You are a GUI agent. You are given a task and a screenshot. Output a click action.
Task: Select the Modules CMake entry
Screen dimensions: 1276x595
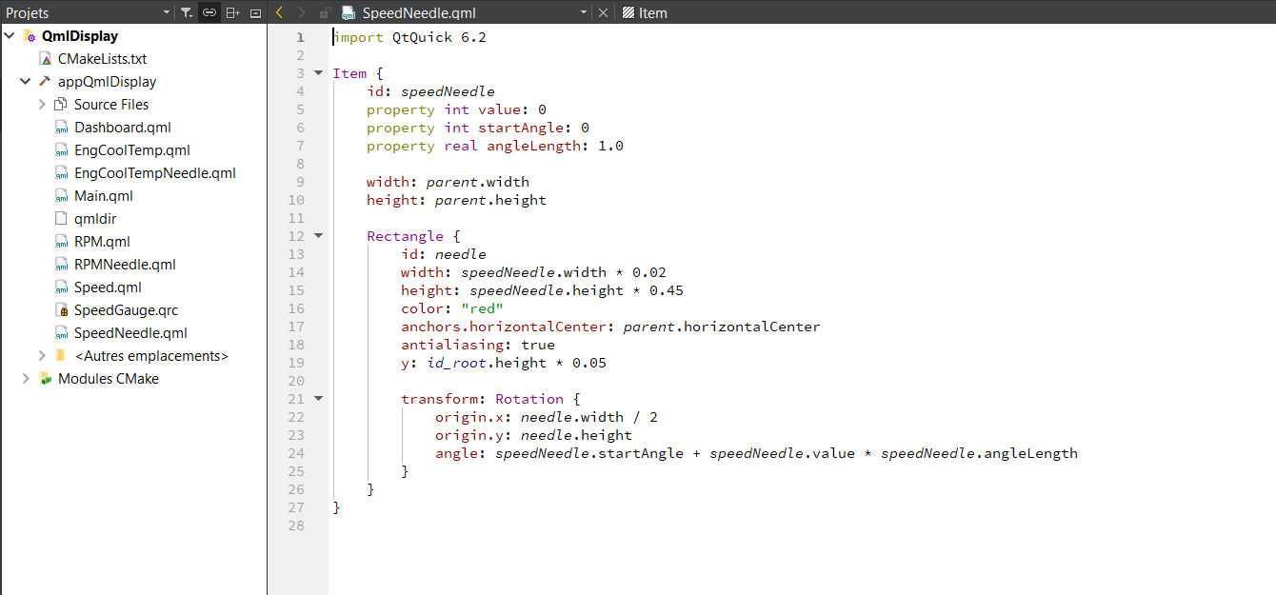tap(109, 379)
